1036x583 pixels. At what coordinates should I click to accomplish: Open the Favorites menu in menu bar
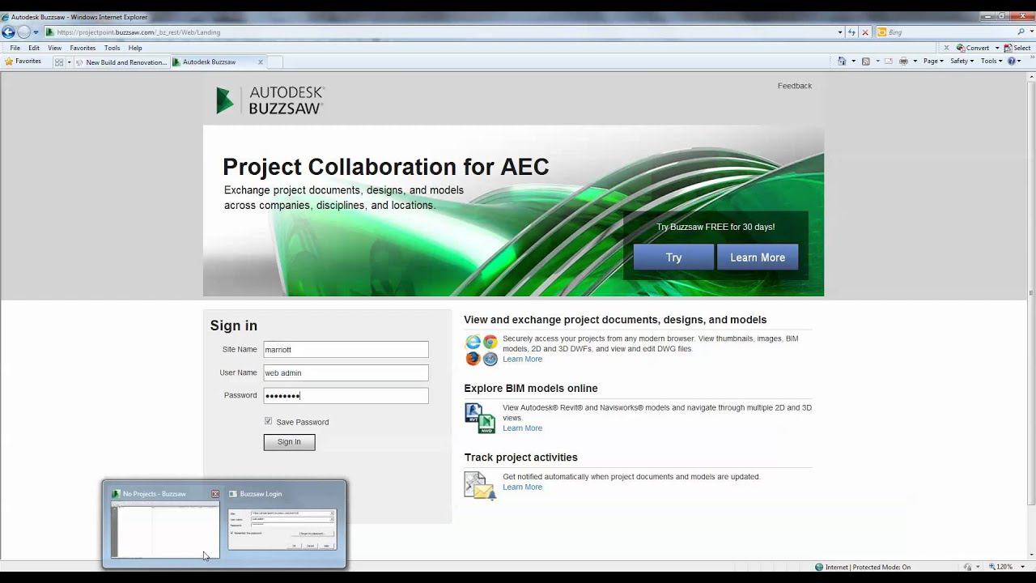(83, 48)
